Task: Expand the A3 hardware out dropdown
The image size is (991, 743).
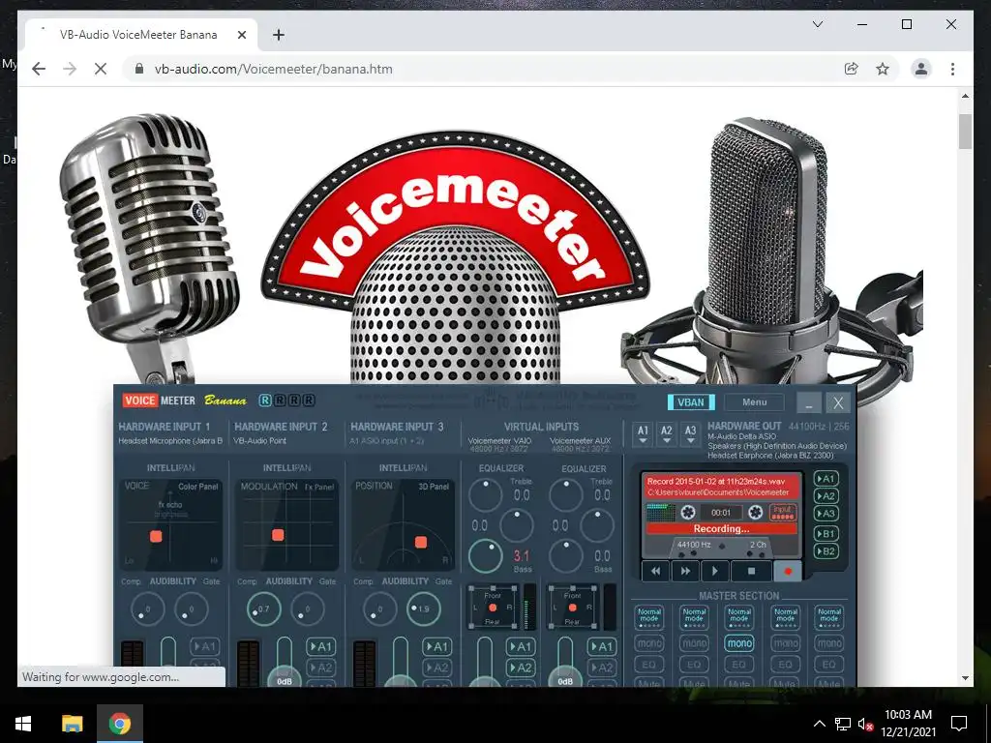Action: tap(690, 434)
